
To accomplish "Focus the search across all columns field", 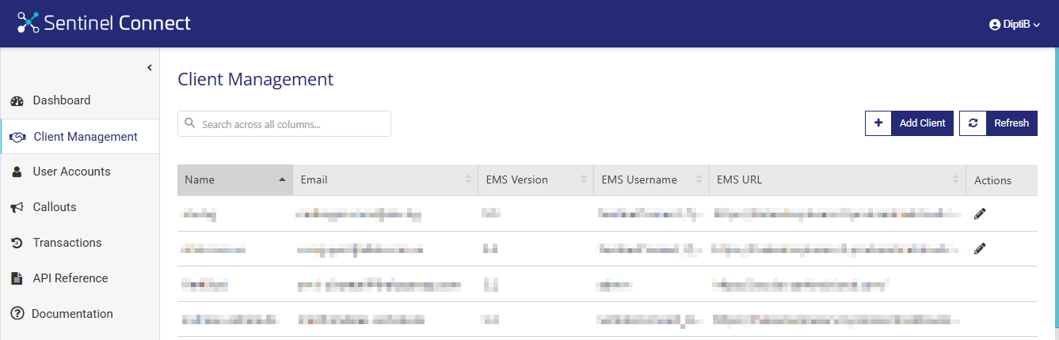I will (x=284, y=124).
